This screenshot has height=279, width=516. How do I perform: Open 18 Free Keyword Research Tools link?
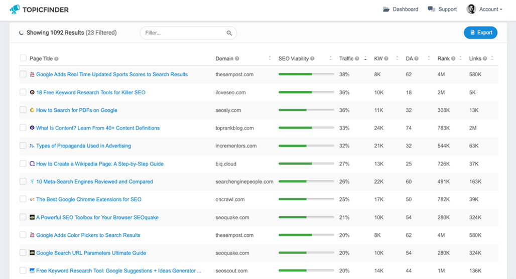pos(91,92)
